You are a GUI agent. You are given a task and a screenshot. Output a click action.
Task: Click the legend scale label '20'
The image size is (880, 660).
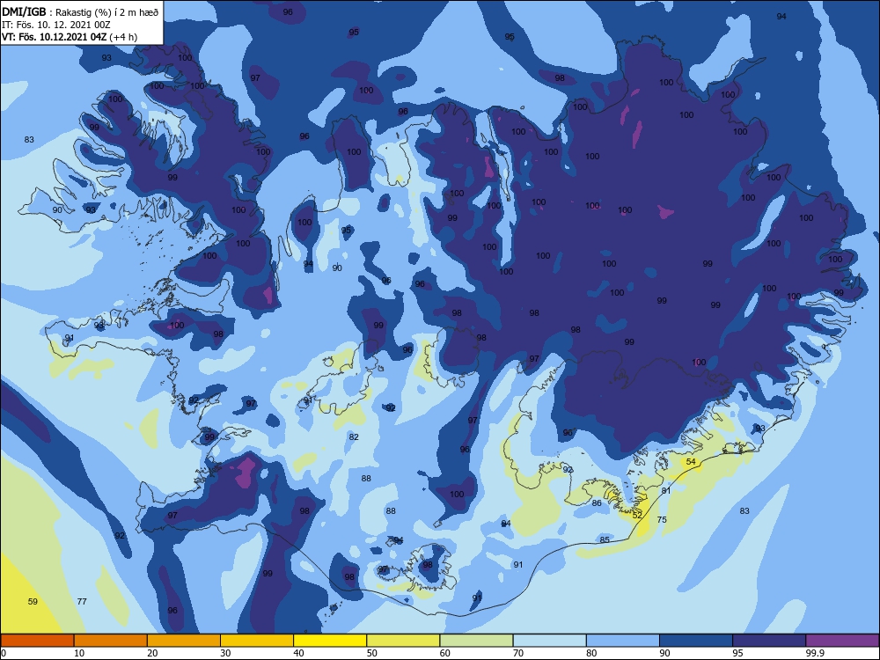(x=152, y=653)
